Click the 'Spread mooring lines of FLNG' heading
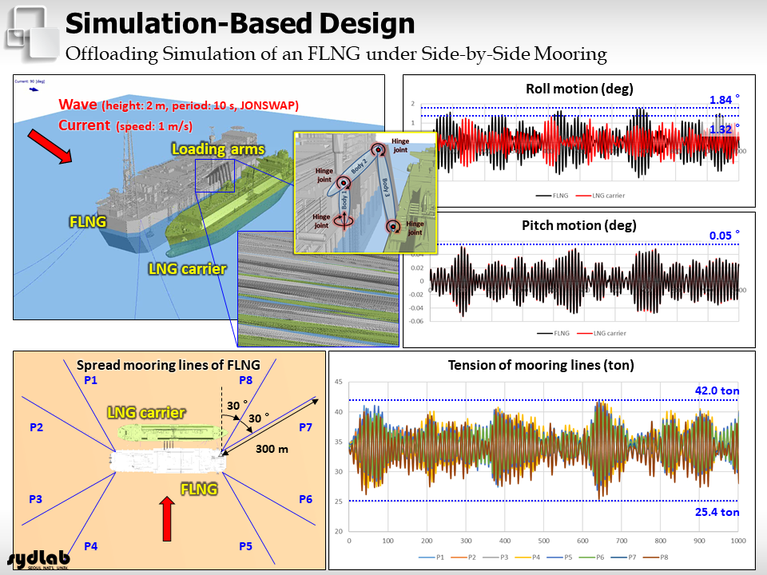 [169, 365]
